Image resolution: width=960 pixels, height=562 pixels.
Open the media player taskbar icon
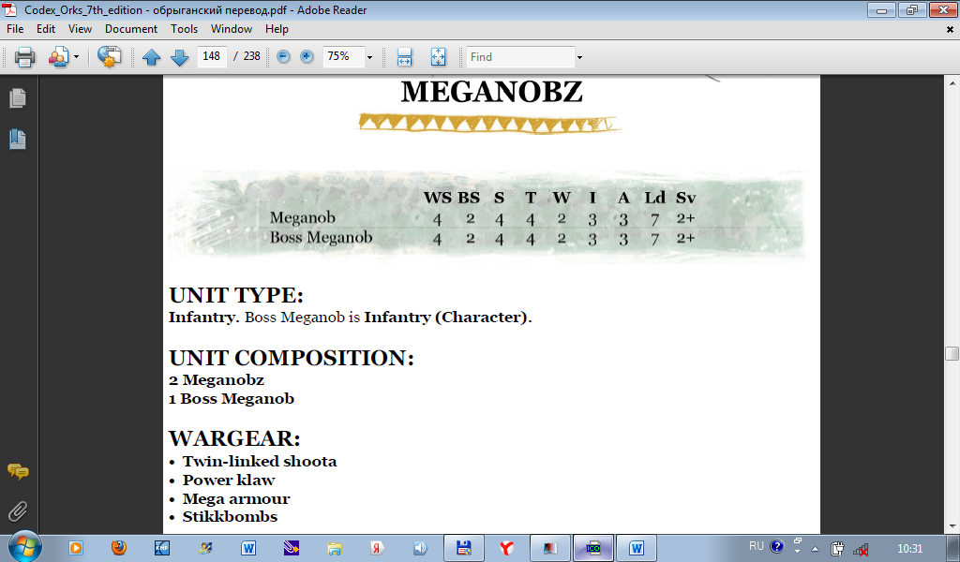(76, 548)
